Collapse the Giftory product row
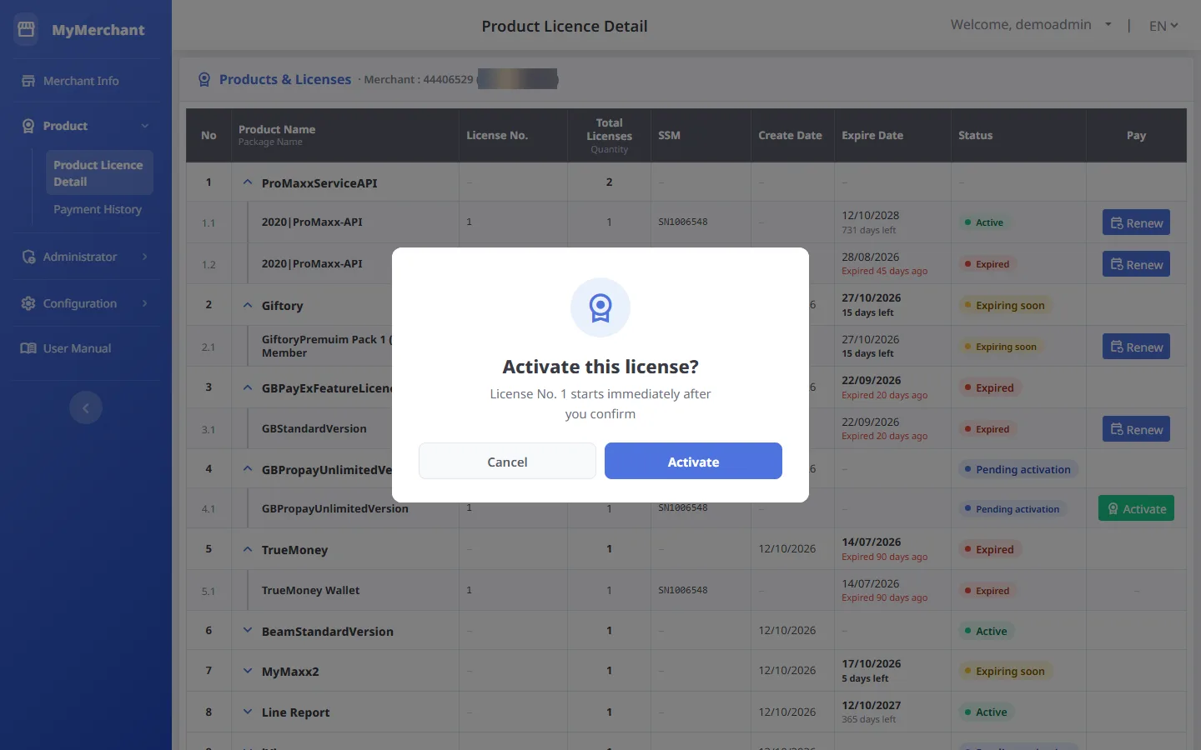 coord(248,305)
